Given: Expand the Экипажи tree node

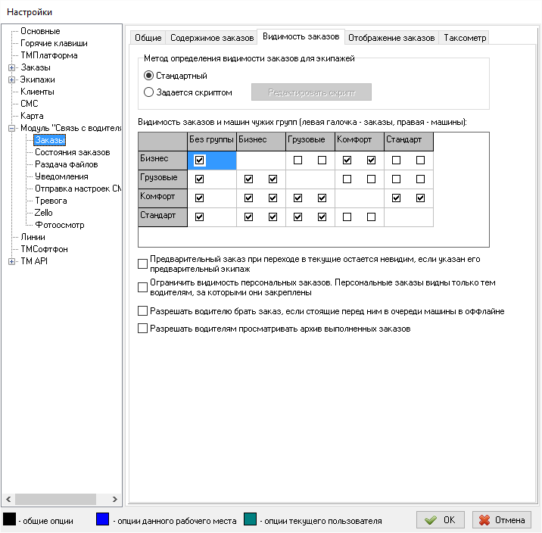Looking at the screenshot, I should pos(12,79).
